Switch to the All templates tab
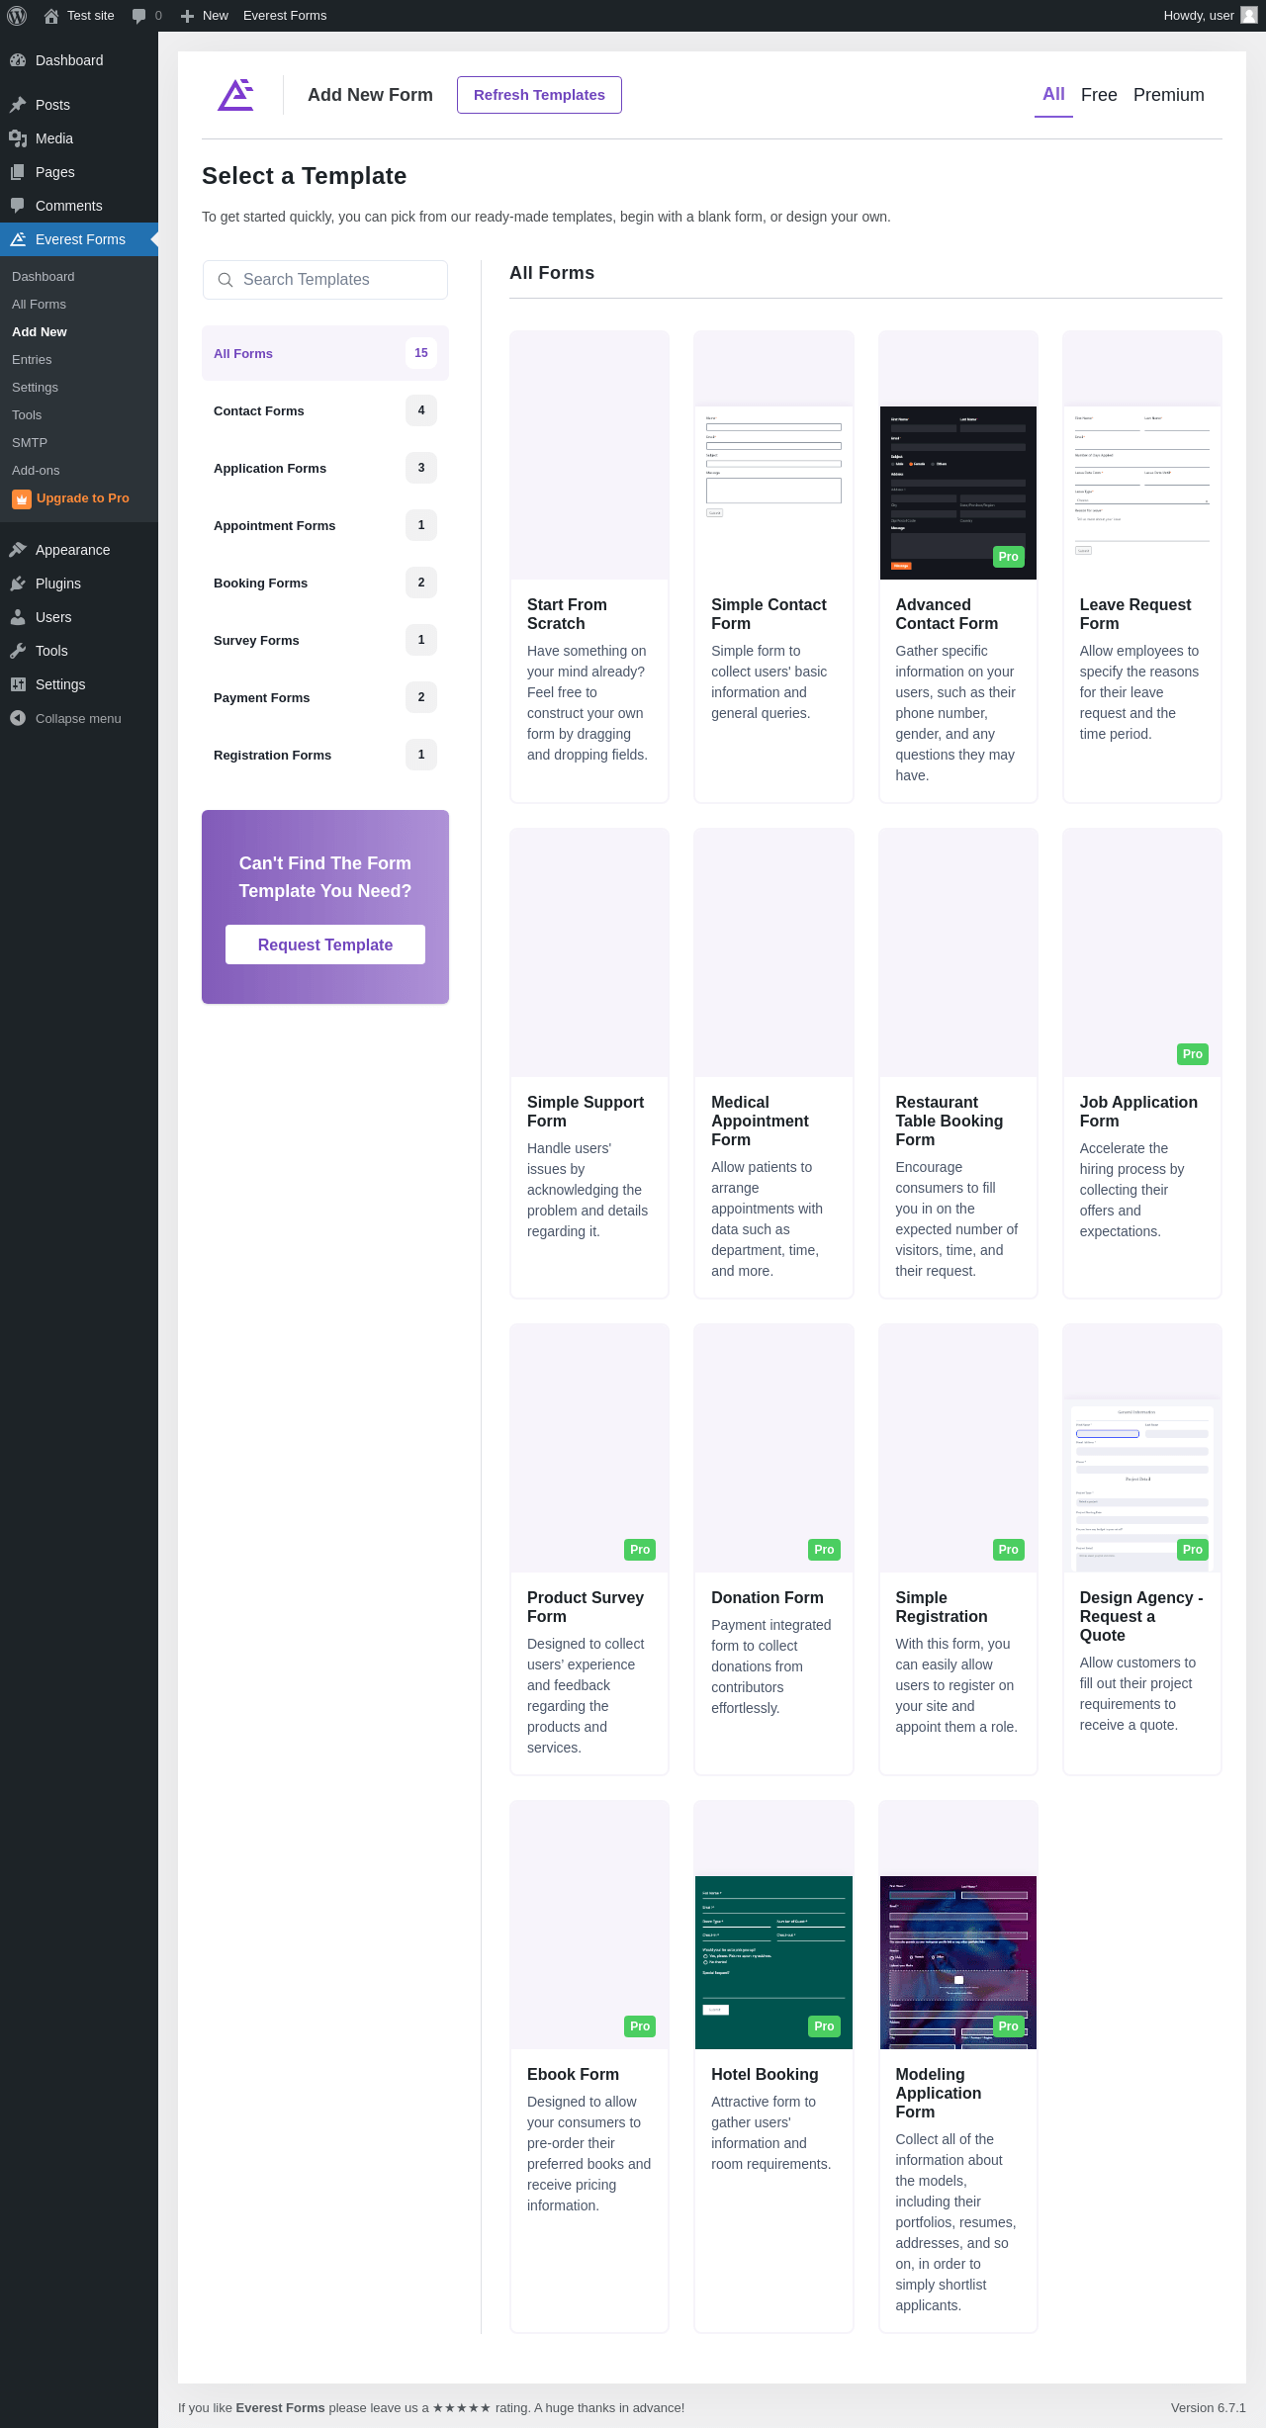1266x2428 pixels. tap(1053, 95)
